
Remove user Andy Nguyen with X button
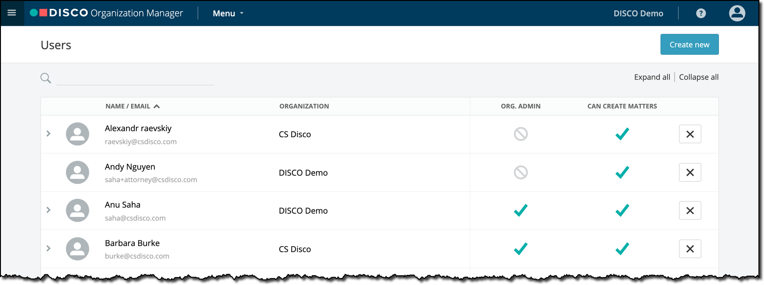(690, 172)
